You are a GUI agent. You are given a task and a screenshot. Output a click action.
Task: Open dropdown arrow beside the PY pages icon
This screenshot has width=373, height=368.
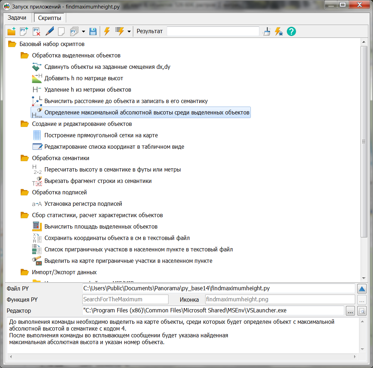83,31
